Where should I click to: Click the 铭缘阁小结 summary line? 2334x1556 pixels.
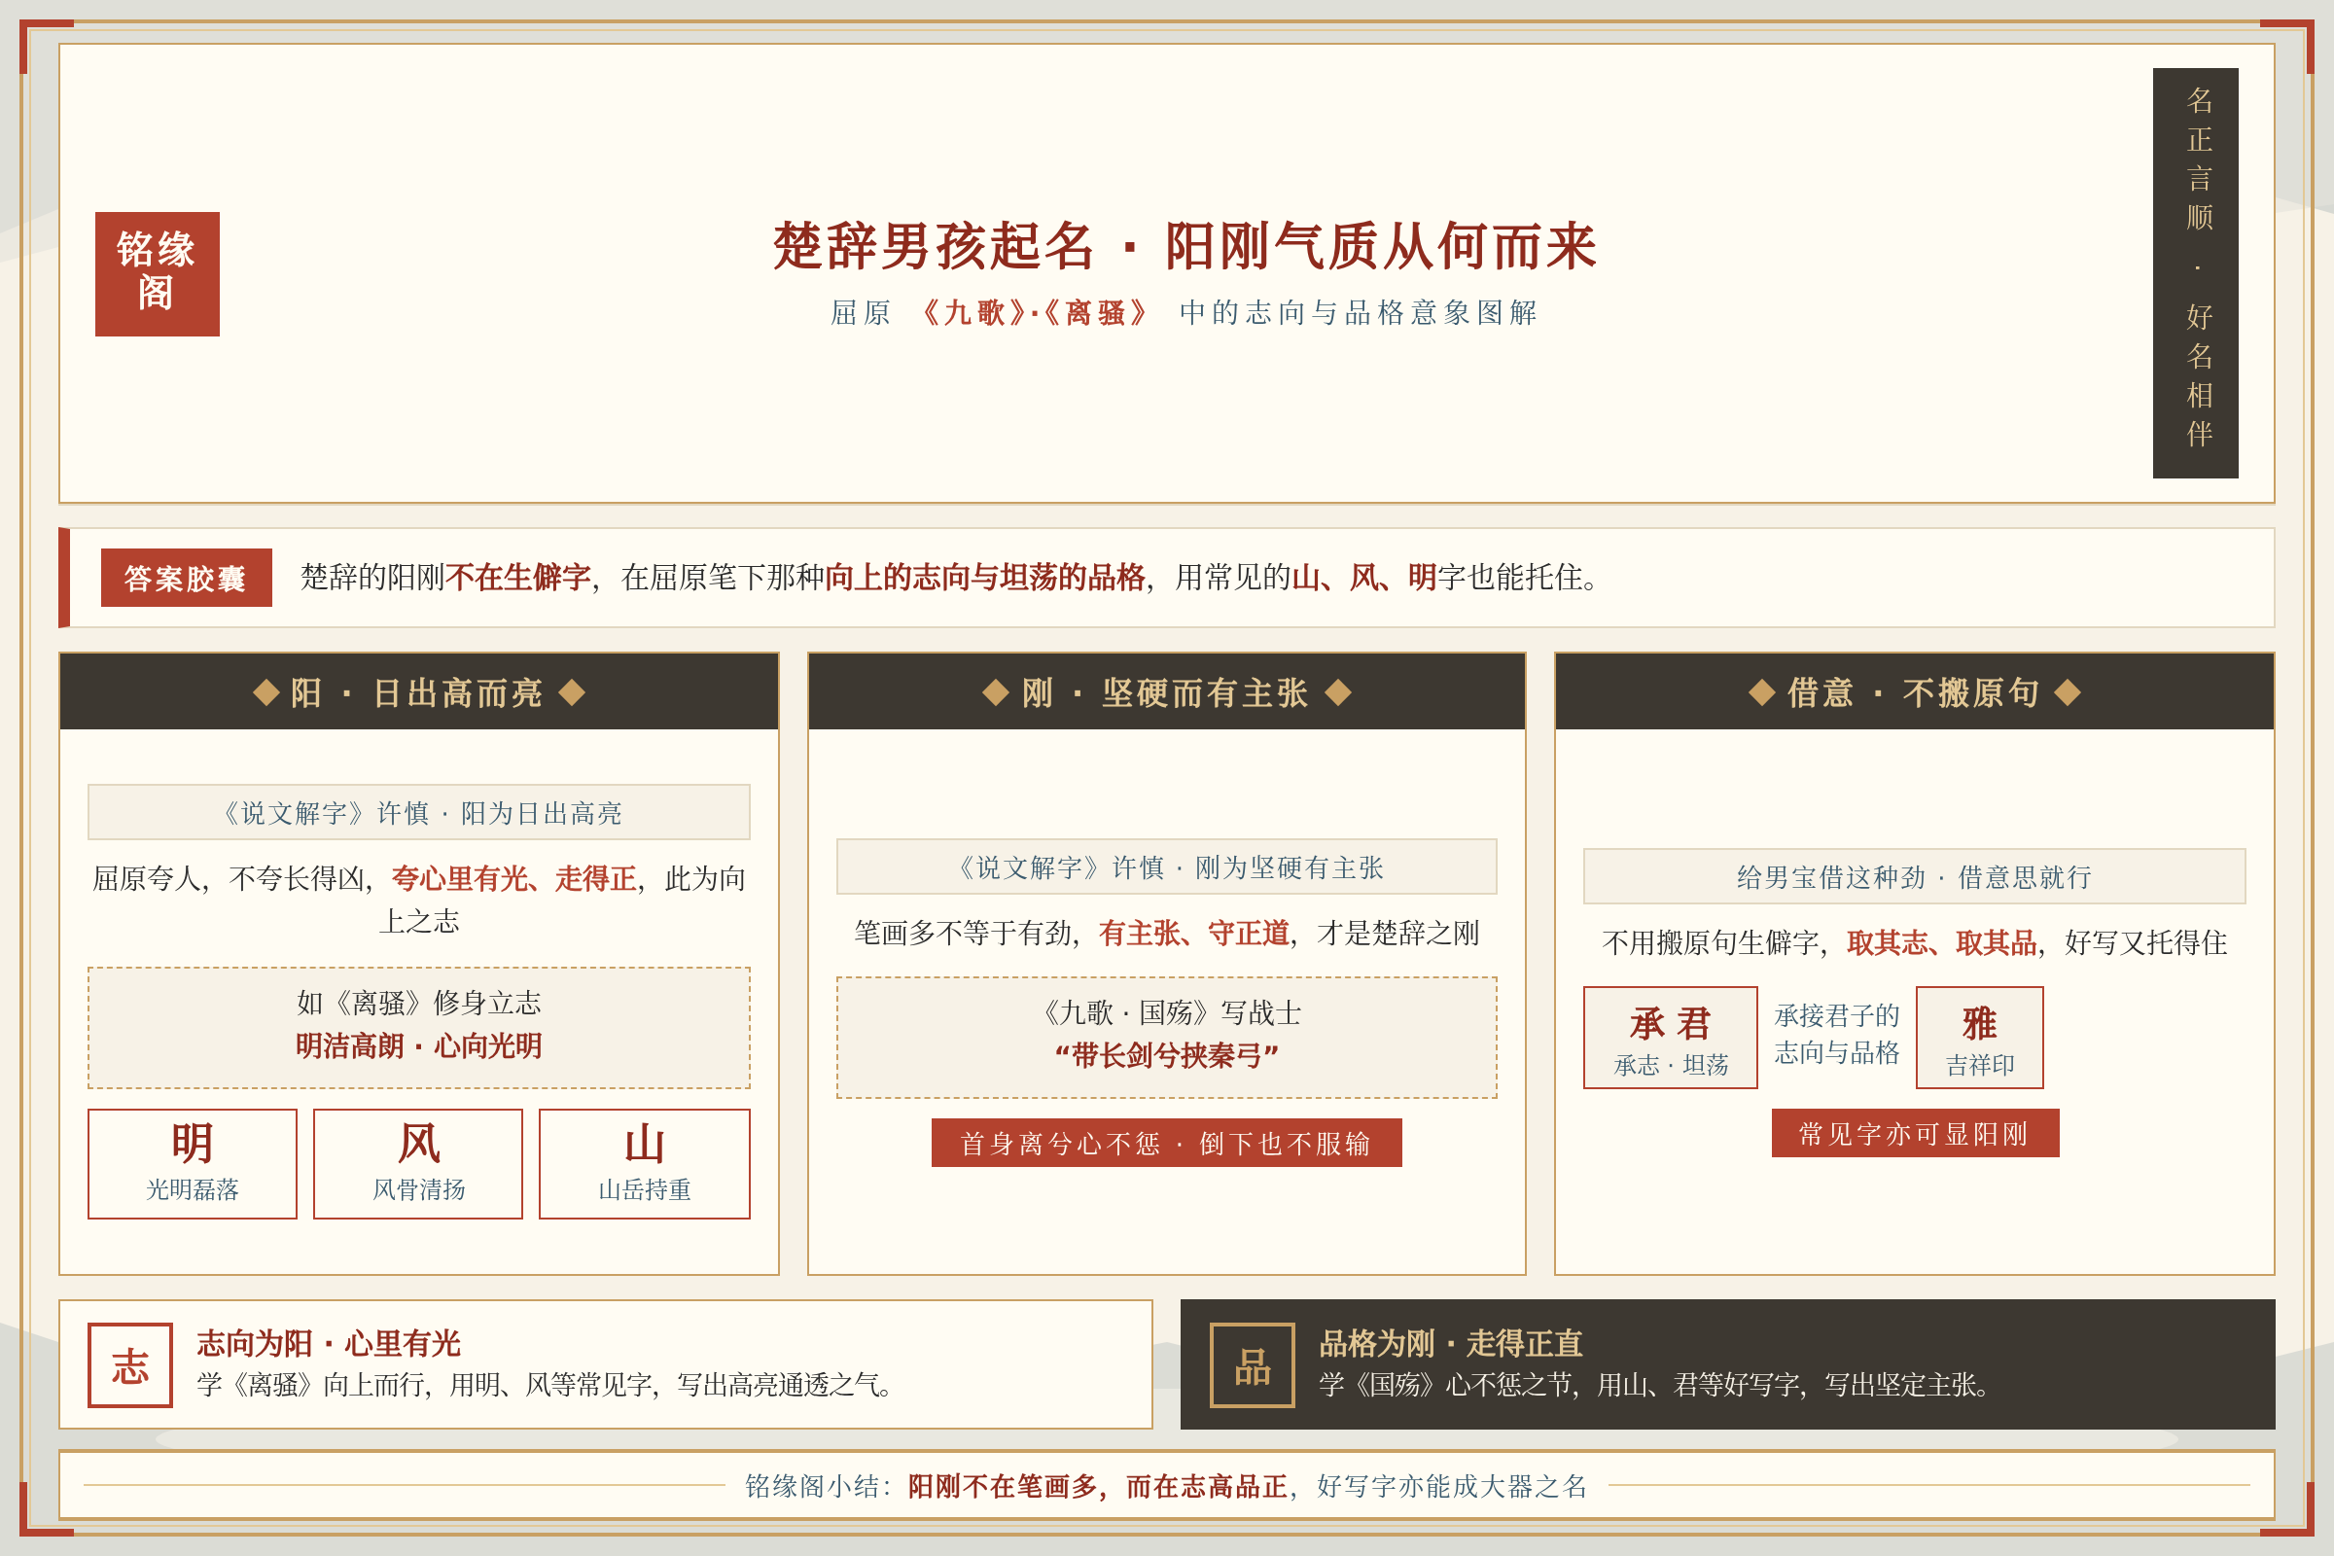(x=1166, y=1486)
